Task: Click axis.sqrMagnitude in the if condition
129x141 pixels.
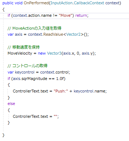Action: 30,79
